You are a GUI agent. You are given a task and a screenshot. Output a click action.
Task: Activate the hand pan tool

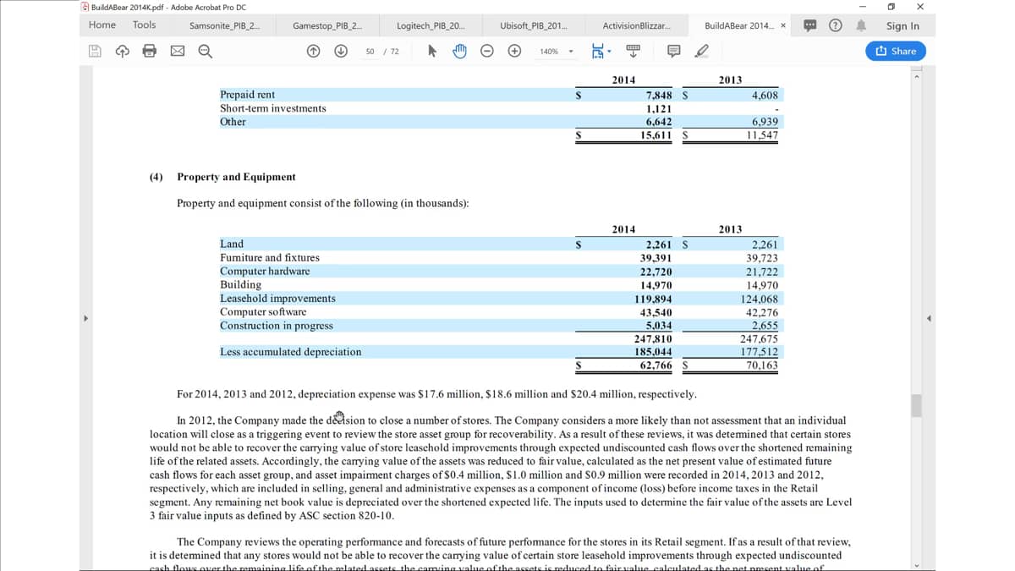coord(460,52)
